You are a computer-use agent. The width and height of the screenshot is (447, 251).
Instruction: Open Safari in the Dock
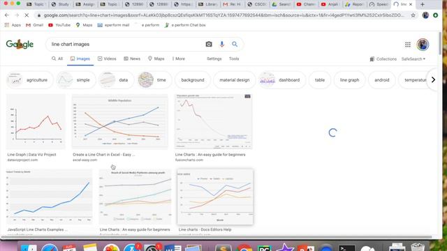[x=50, y=247]
